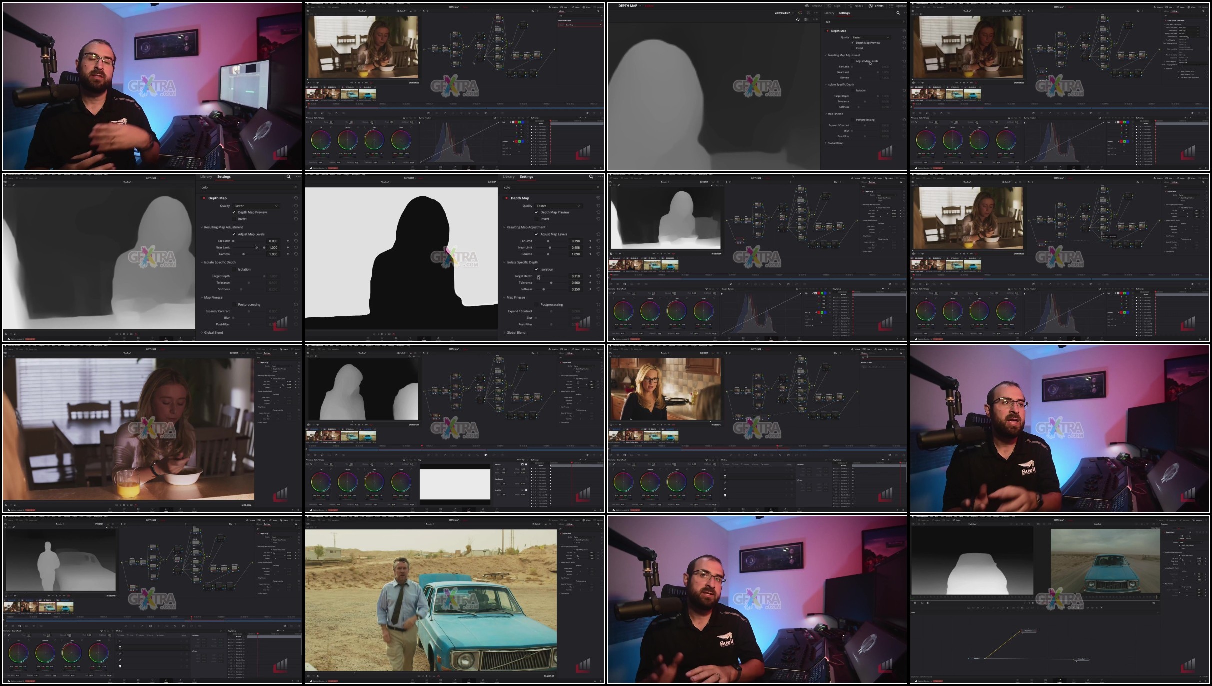Add a keyframe diamond beside Gamma 1.098
The width and height of the screenshot is (1212, 686).
pos(590,254)
